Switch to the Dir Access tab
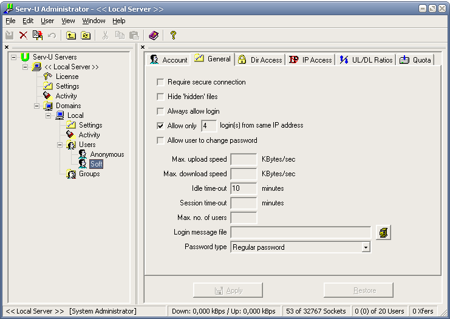The height and width of the screenshot is (319, 450). point(261,60)
